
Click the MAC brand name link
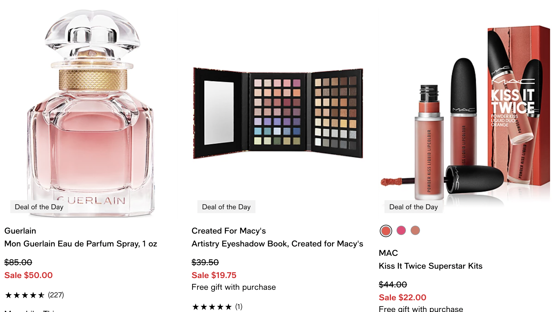pyautogui.click(x=388, y=253)
